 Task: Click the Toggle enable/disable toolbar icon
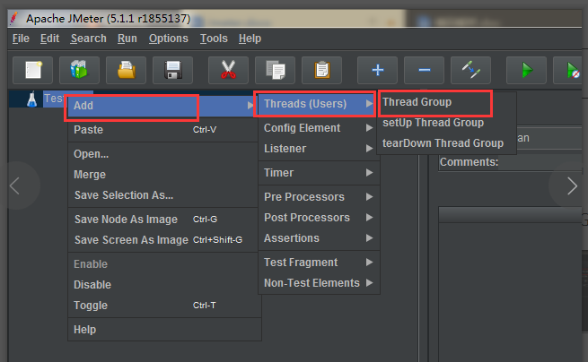(470, 70)
